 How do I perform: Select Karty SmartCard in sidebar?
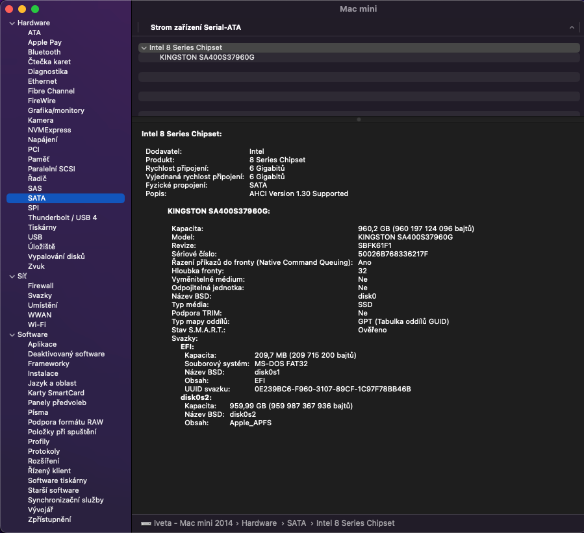pyautogui.click(x=56, y=393)
